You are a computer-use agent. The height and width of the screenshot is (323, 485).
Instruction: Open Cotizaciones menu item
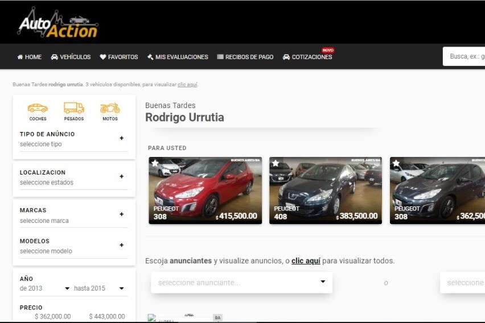(307, 57)
